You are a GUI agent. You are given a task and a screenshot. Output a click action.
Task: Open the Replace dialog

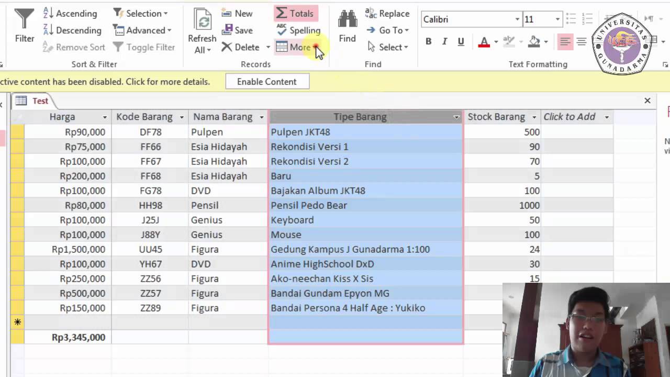coord(387,14)
